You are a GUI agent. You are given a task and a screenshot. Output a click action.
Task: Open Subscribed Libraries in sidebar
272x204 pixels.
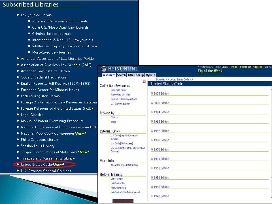coord(120,95)
